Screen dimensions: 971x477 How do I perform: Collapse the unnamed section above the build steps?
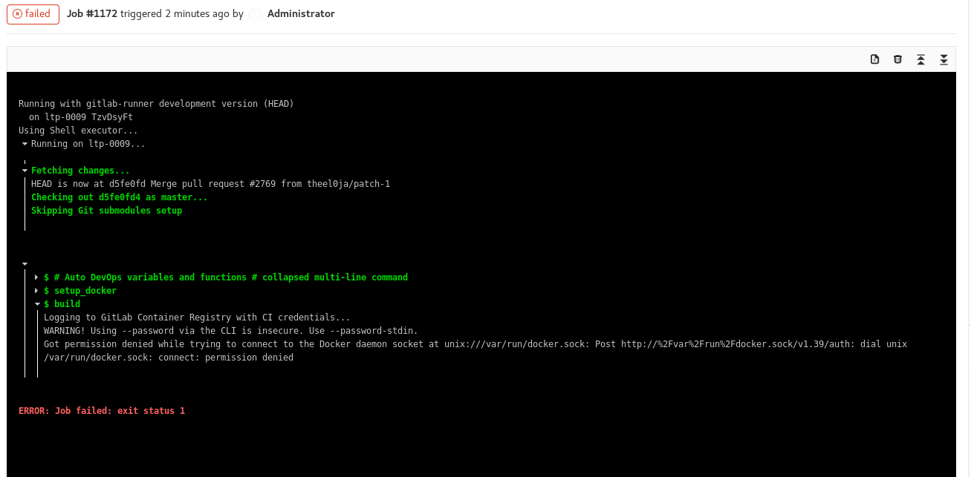[x=24, y=263]
